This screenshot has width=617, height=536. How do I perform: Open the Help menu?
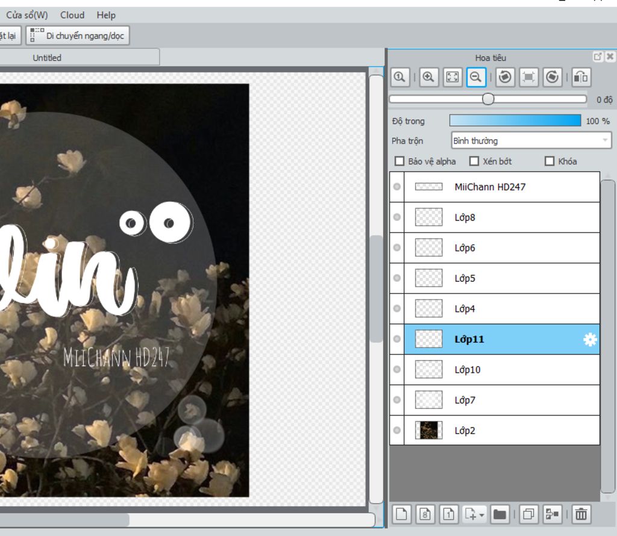(106, 15)
